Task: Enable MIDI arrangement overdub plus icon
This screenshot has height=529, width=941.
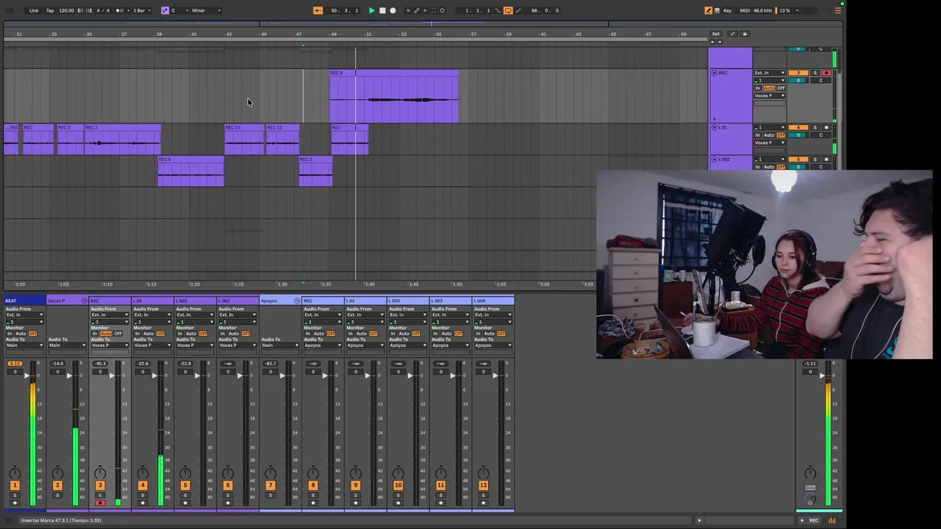Action: coord(408,10)
